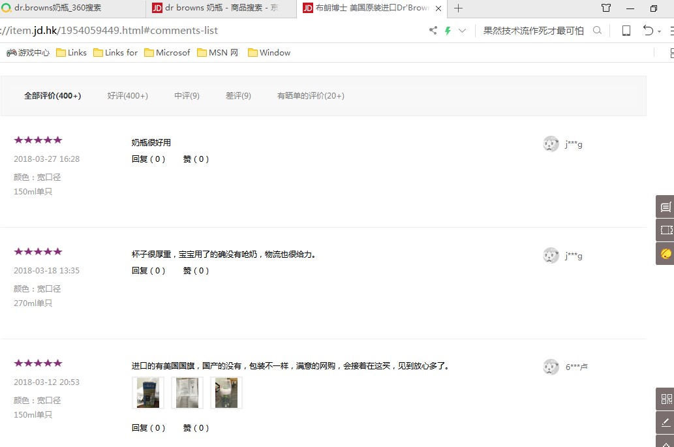The width and height of the screenshot is (674, 447).
Task: Open the QR code sidebar icon
Action: pyautogui.click(x=666, y=399)
